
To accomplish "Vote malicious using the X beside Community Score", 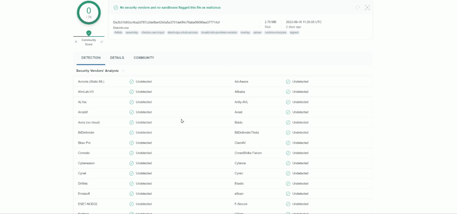I will pos(76,42).
